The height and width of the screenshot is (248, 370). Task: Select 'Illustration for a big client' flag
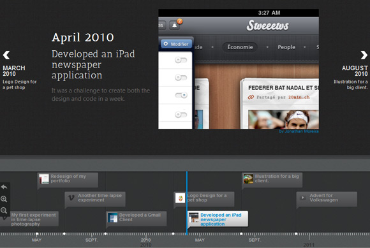pos(272,180)
